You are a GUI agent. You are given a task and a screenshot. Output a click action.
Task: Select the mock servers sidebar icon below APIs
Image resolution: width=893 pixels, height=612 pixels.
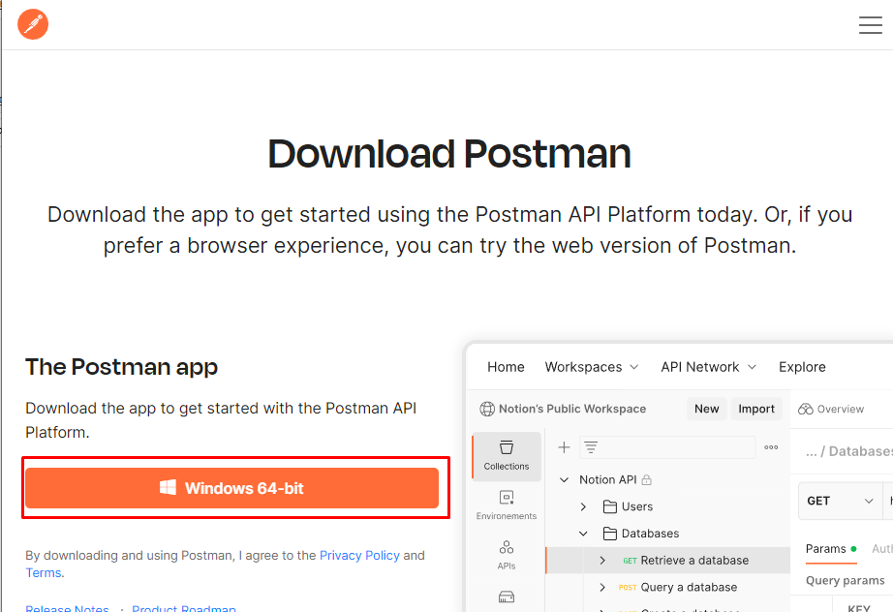pos(507,597)
